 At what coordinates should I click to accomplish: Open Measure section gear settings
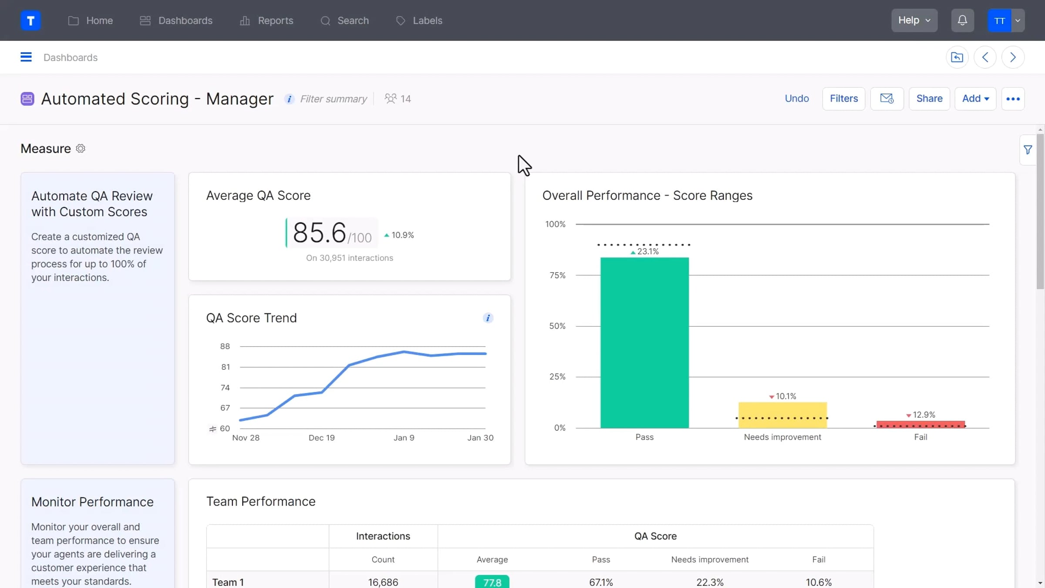81,149
